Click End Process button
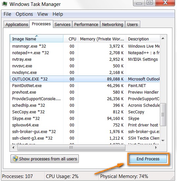Image resolution: width=177 pixels, height=181 pixels. tap(148, 159)
